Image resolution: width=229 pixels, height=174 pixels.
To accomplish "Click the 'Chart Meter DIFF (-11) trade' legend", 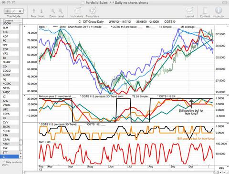I will coord(80,27).
